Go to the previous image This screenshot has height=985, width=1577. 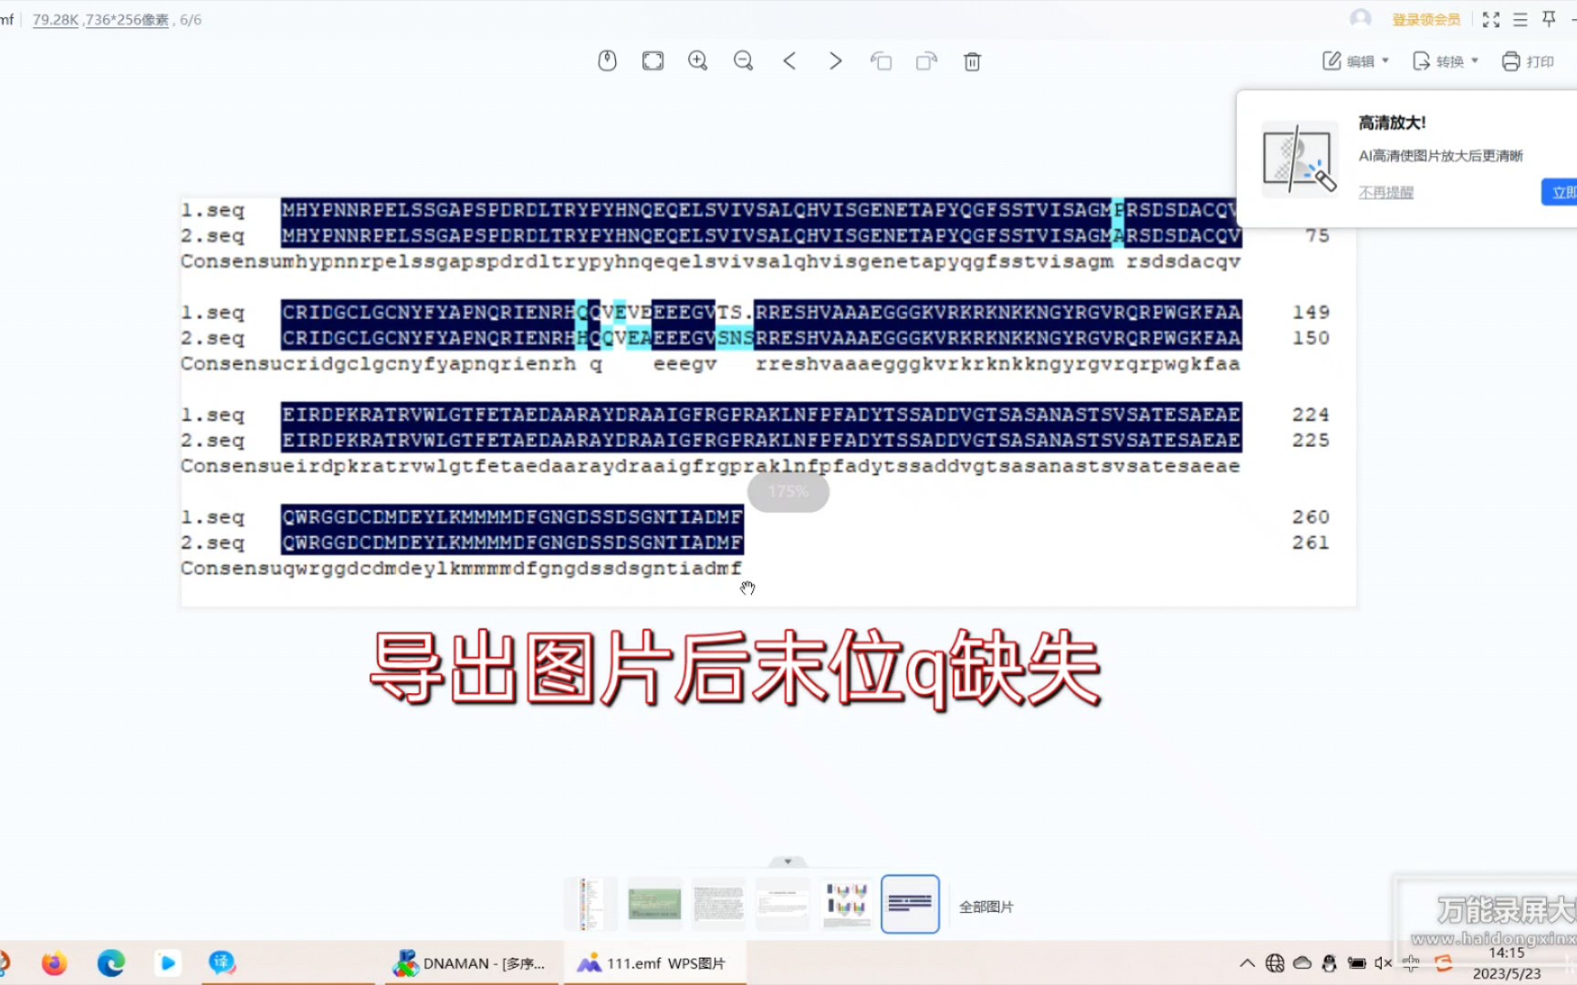[x=789, y=60]
